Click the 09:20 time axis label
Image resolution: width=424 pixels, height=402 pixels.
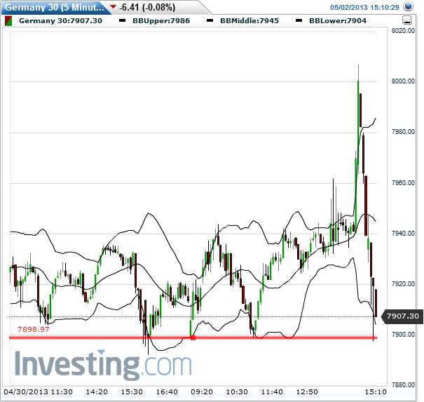(202, 392)
